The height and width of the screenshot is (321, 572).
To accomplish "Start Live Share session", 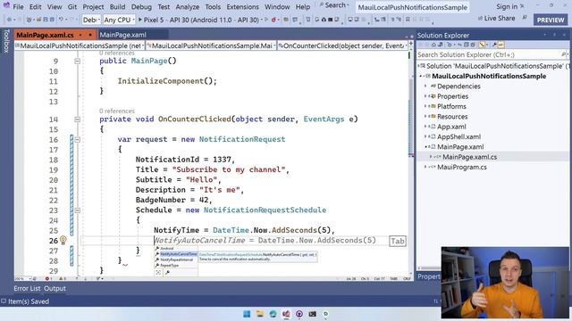I will 497,18.
